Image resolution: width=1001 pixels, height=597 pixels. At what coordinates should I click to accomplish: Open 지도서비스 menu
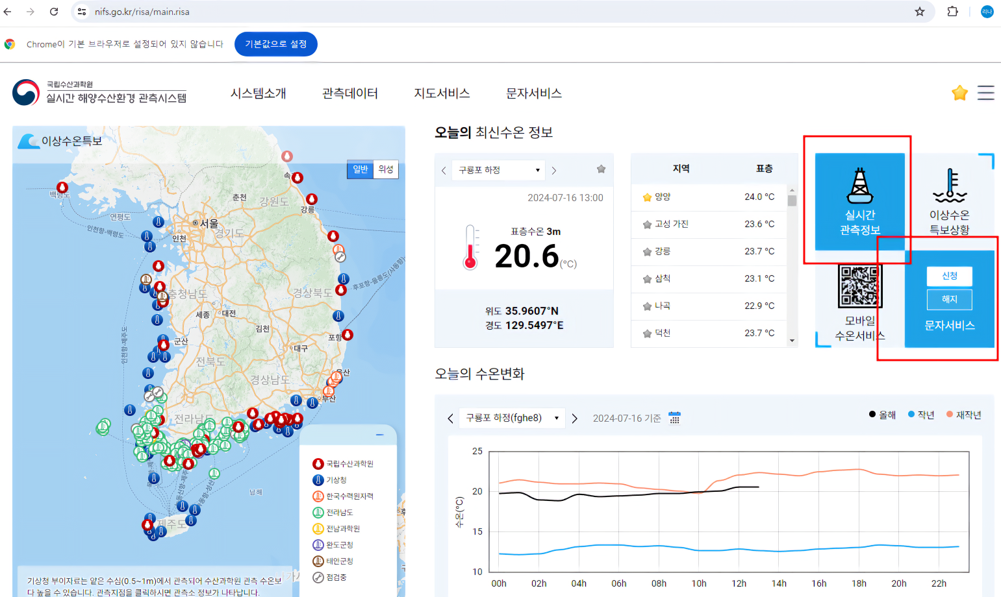pyautogui.click(x=442, y=93)
